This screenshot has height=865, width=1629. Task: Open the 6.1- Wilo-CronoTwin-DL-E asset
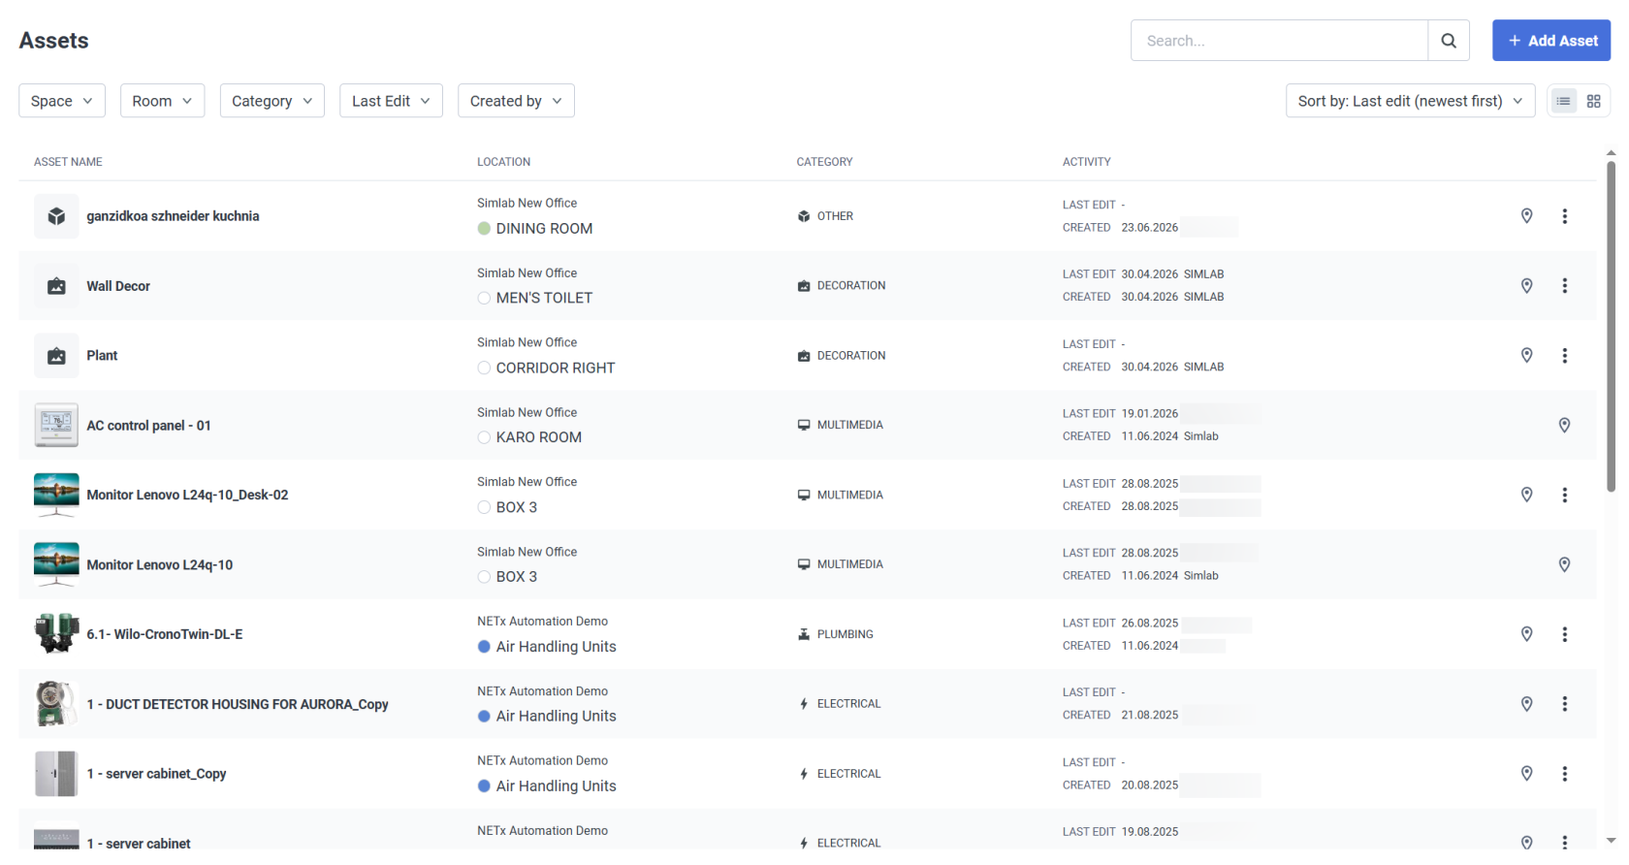coord(165,634)
